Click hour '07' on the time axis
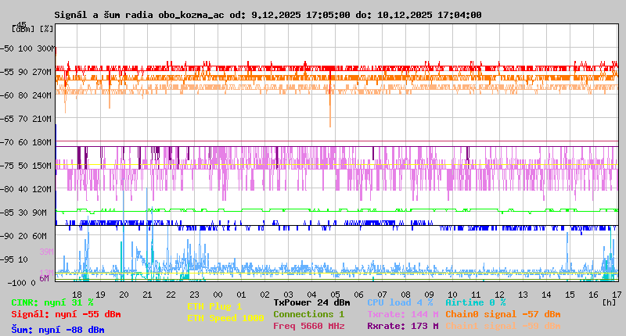The width and height of the screenshot is (626, 336). click(382, 295)
